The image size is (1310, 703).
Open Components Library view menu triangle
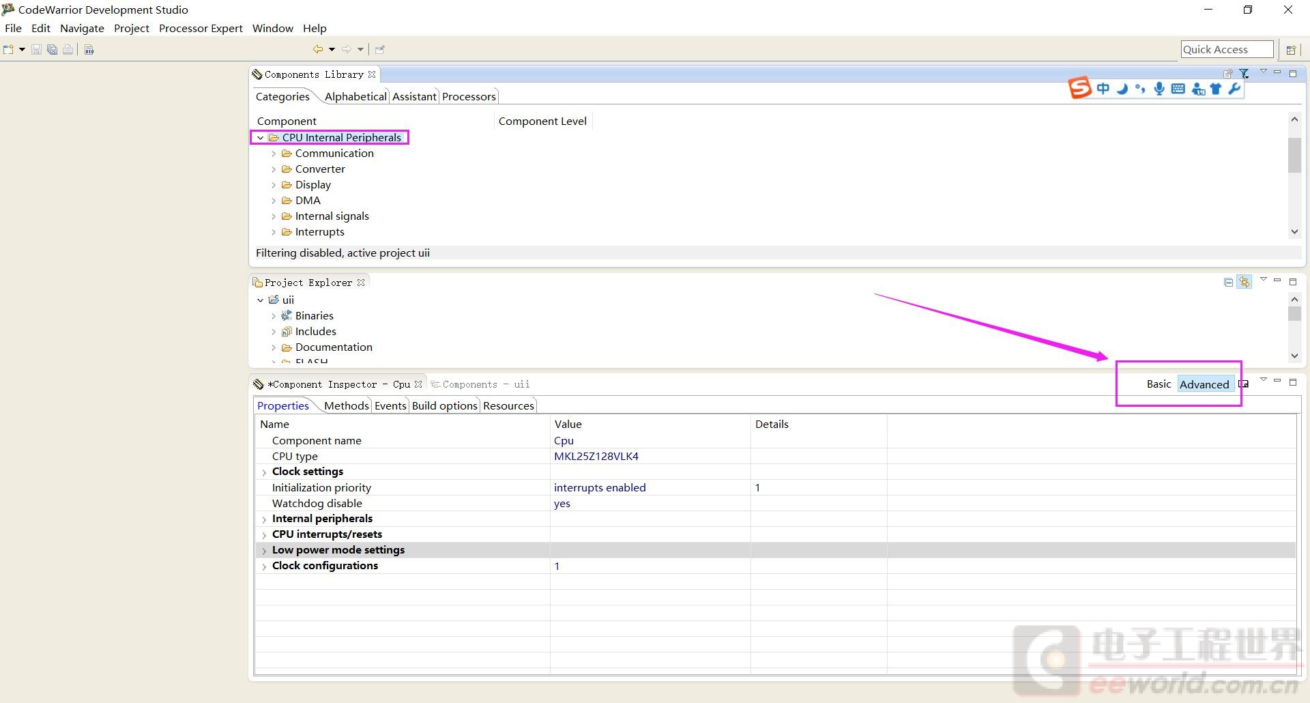pos(1263,72)
